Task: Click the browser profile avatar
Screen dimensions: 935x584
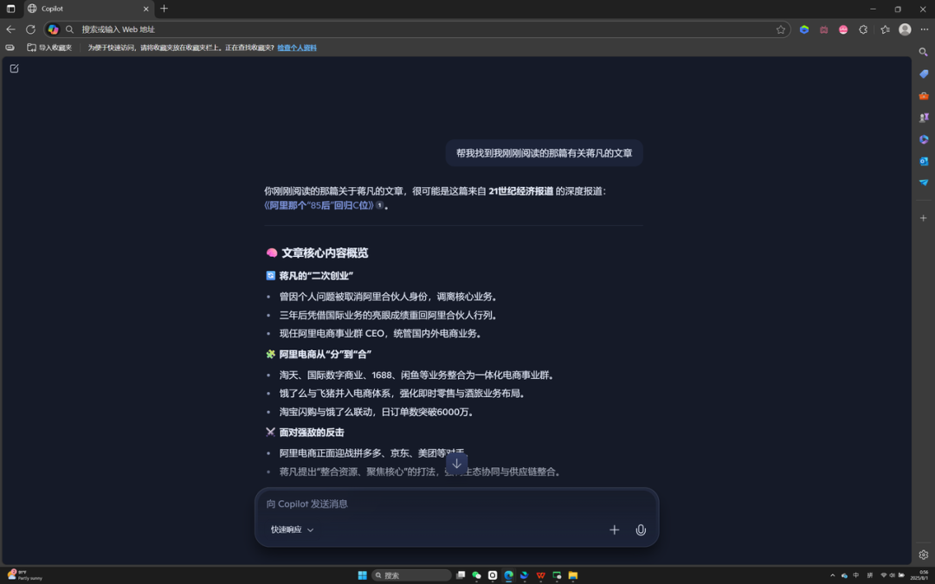Action: pos(905,29)
